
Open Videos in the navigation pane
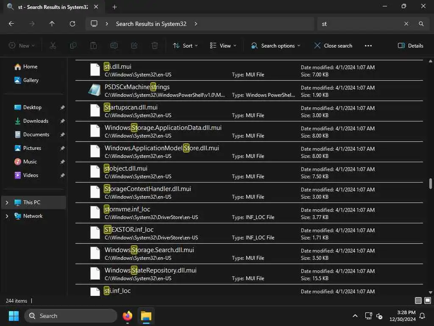click(x=31, y=175)
